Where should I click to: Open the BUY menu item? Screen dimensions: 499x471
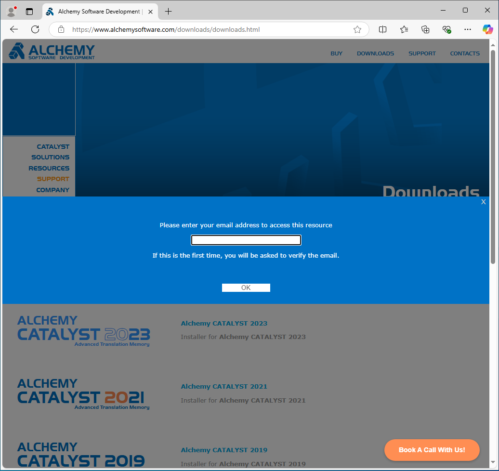(x=336, y=53)
